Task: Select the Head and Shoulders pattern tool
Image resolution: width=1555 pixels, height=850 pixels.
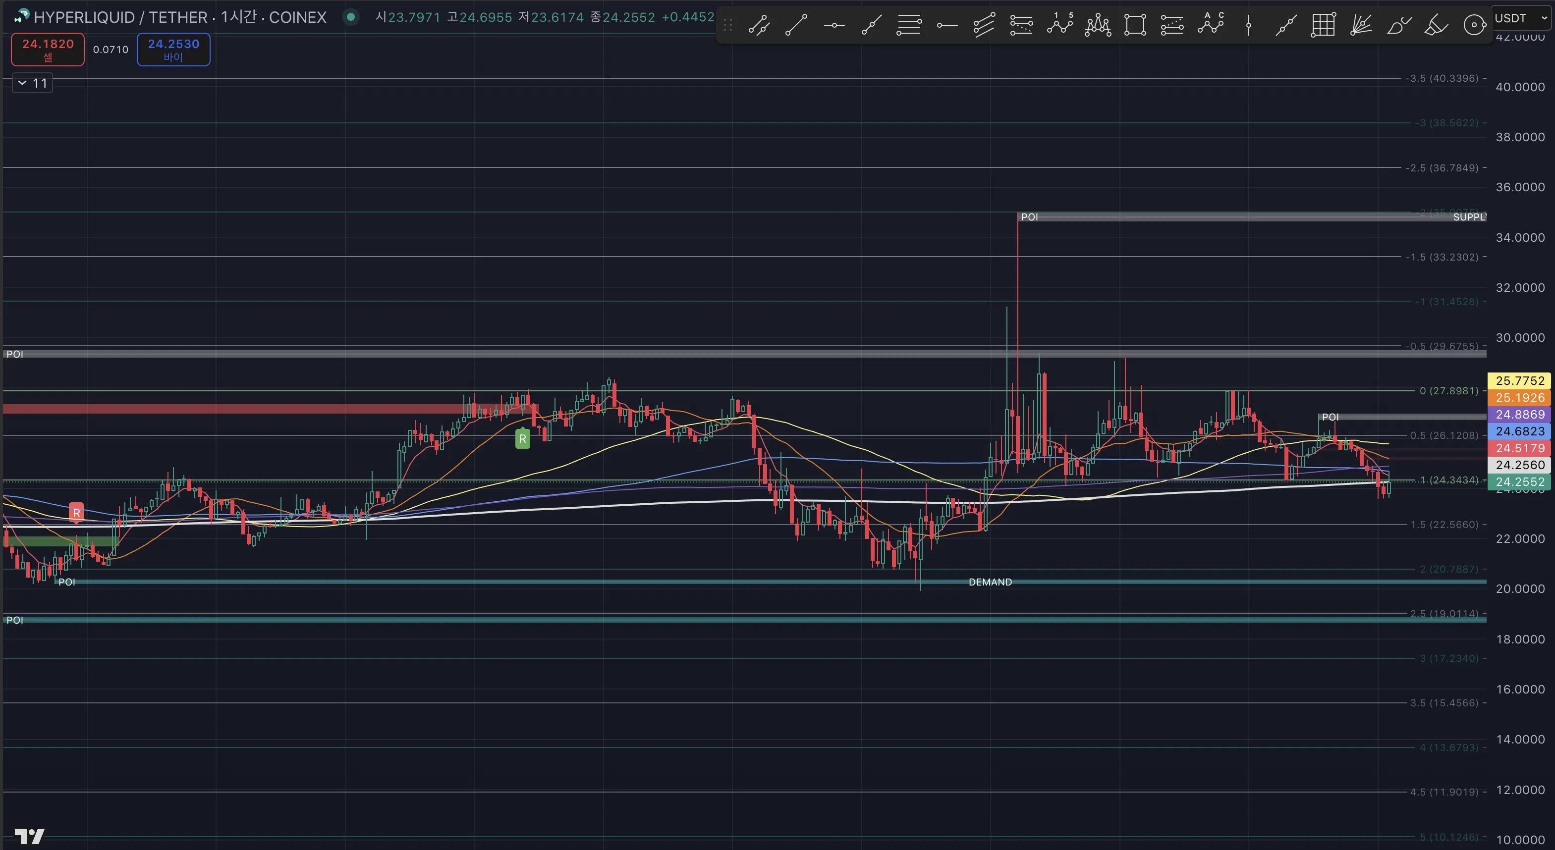Action: coord(1098,25)
